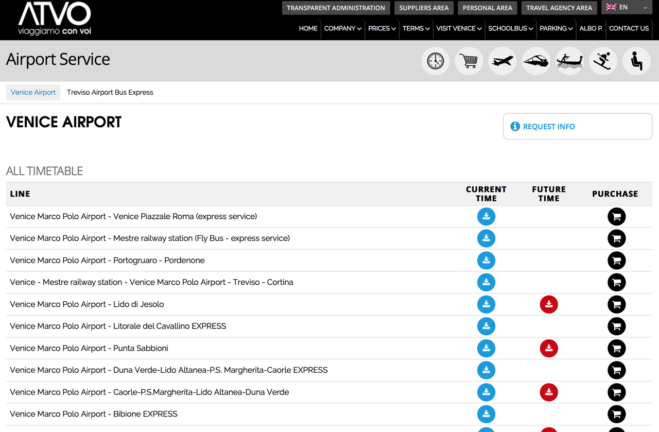Download current timetable for Lido di Jesolo

coord(486,304)
